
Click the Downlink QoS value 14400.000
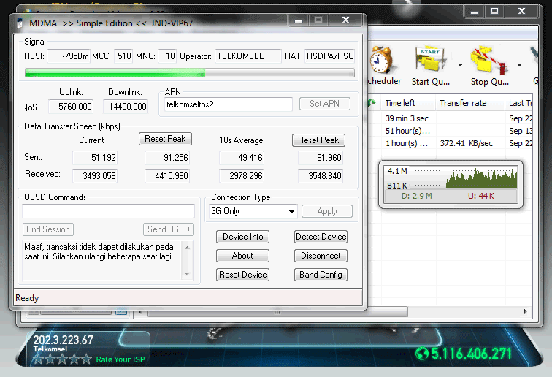coord(126,107)
